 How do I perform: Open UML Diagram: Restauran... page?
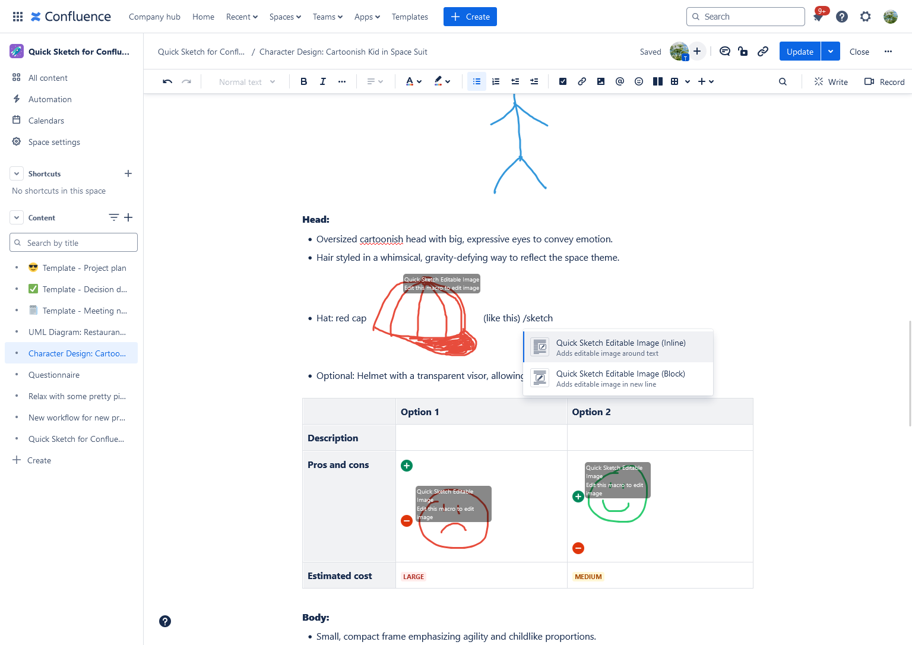[x=77, y=332]
